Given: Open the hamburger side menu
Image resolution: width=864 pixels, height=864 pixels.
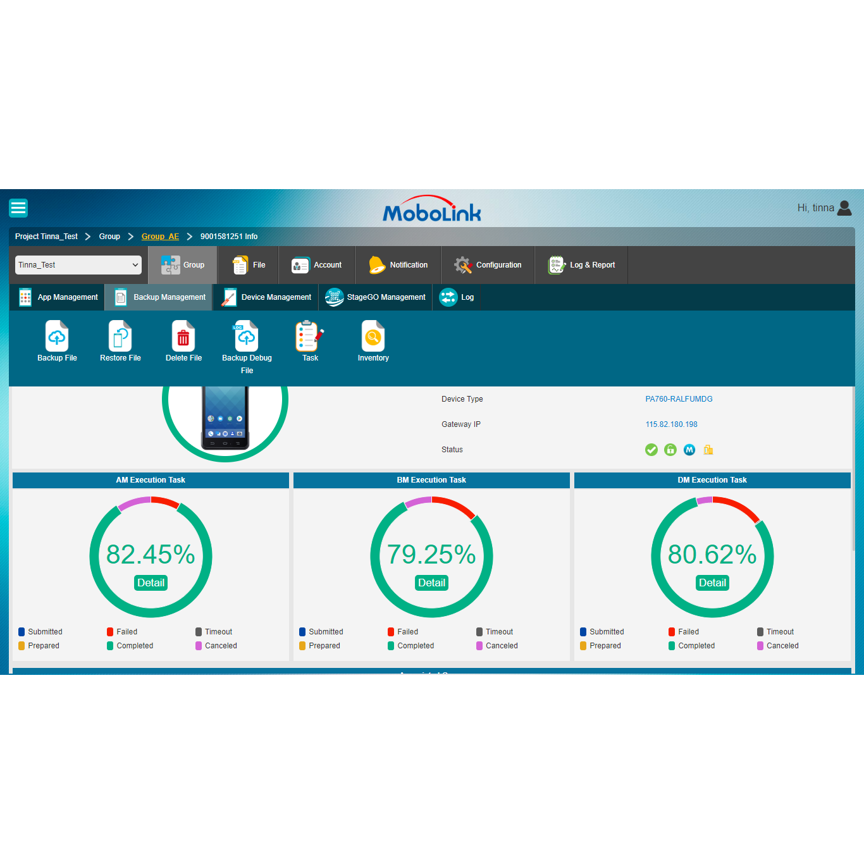Looking at the screenshot, I should coord(18,208).
